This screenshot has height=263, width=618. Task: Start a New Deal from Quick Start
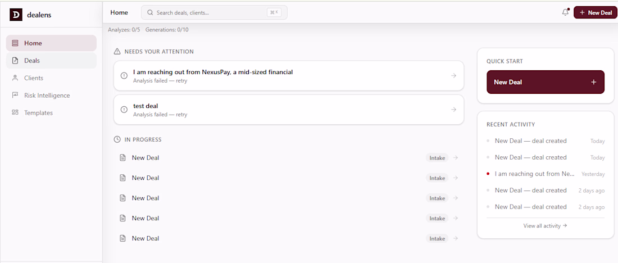545,82
